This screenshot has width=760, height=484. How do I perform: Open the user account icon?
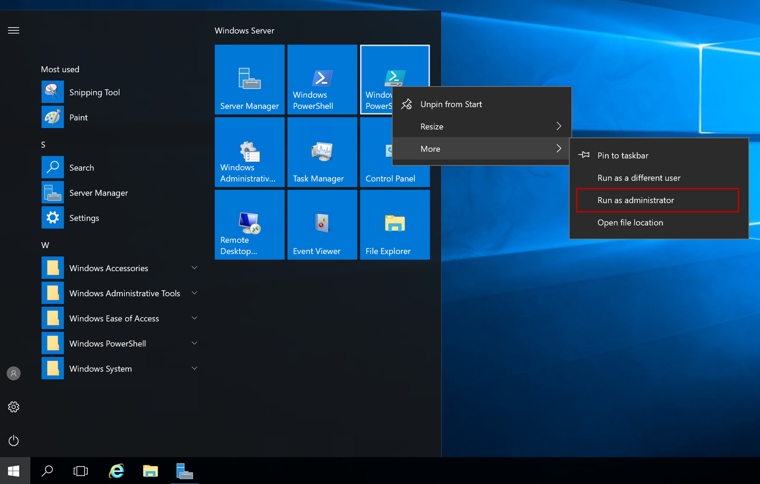13,373
